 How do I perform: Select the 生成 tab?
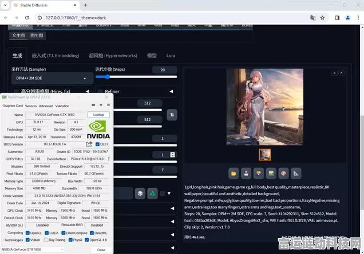[17, 55]
